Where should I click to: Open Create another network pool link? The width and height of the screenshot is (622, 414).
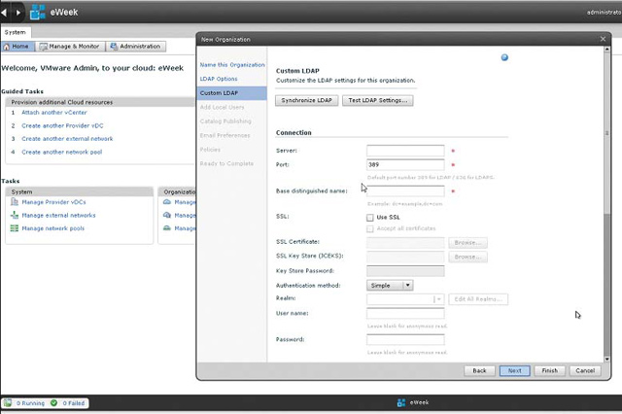pyautogui.click(x=62, y=152)
